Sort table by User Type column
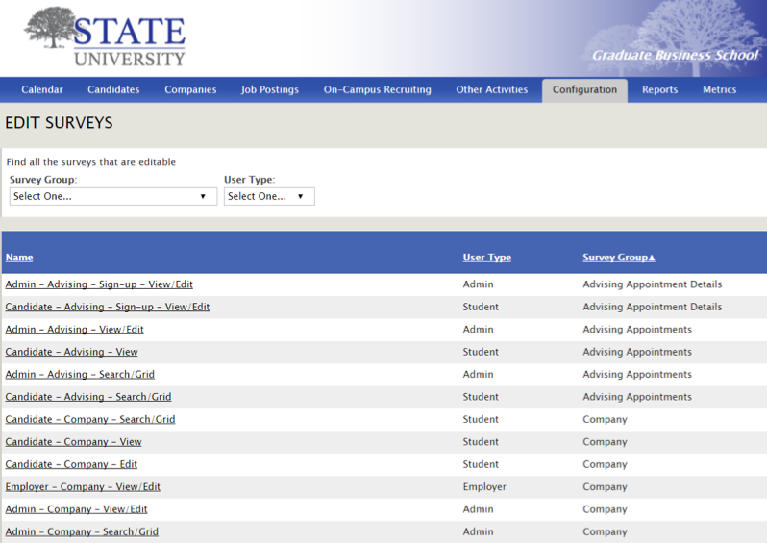Image resolution: width=767 pixels, height=543 pixels. [486, 258]
